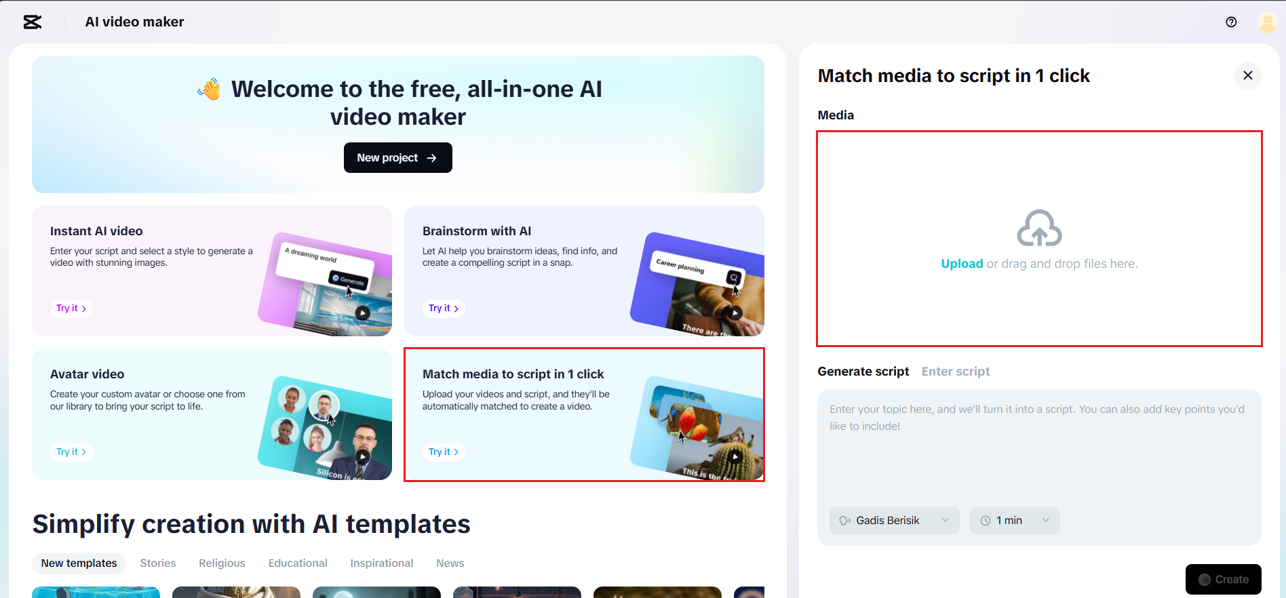Screen dimensions: 1286x598
Task: Click the arrow icon on New project
Action: coord(431,158)
